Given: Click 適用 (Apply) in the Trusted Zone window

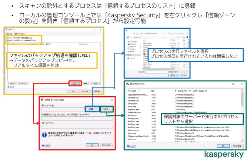Looking at the screenshot, I should pyautogui.click(x=97, y=91).
